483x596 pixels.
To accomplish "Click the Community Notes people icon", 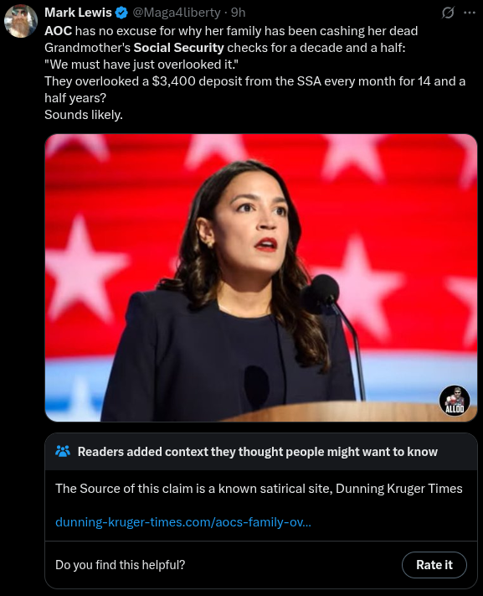I will coord(63,451).
